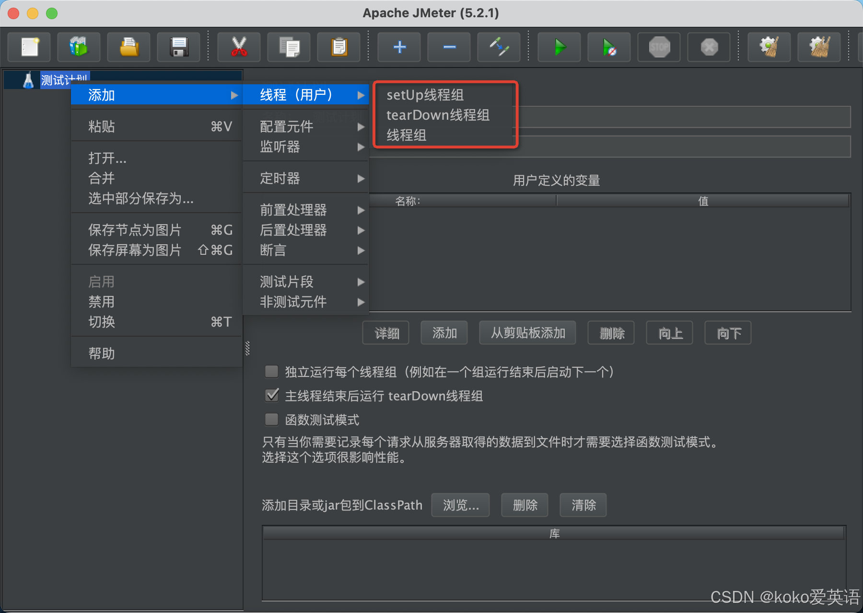Click the 清除 classpath button
Screen dimensions: 863x613
coord(583,505)
